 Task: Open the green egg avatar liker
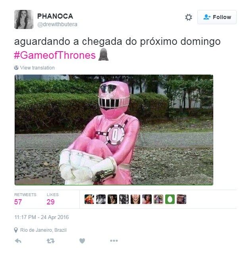point(170,199)
